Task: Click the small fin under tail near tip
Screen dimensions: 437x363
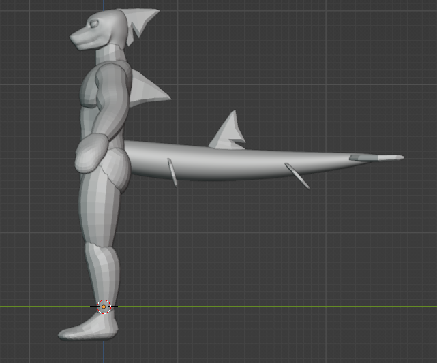Action: 297,176
